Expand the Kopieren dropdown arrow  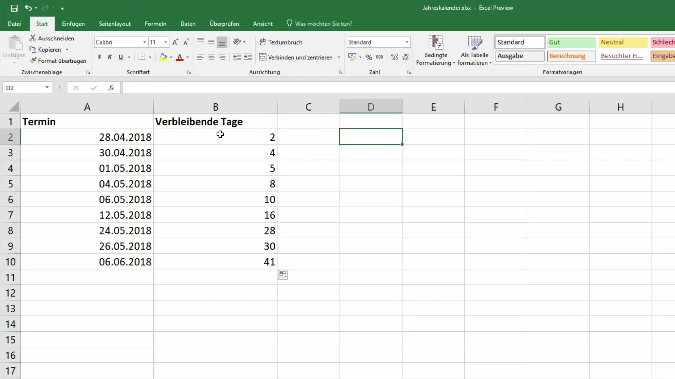tap(67, 49)
